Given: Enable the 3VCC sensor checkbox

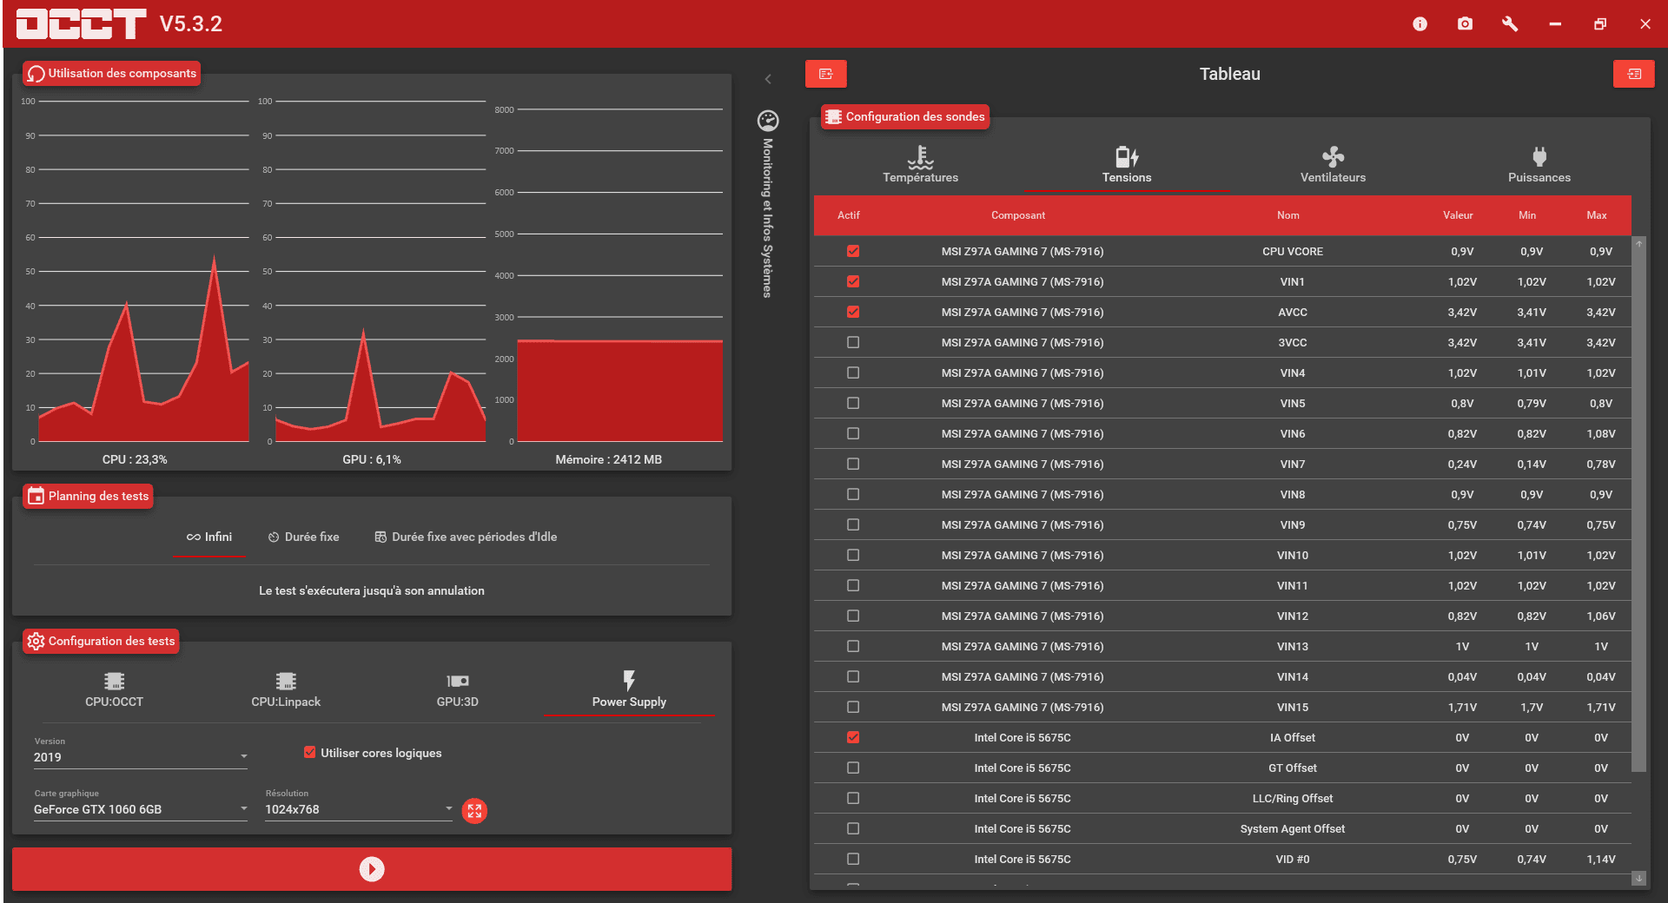Looking at the screenshot, I should pyautogui.click(x=853, y=342).
